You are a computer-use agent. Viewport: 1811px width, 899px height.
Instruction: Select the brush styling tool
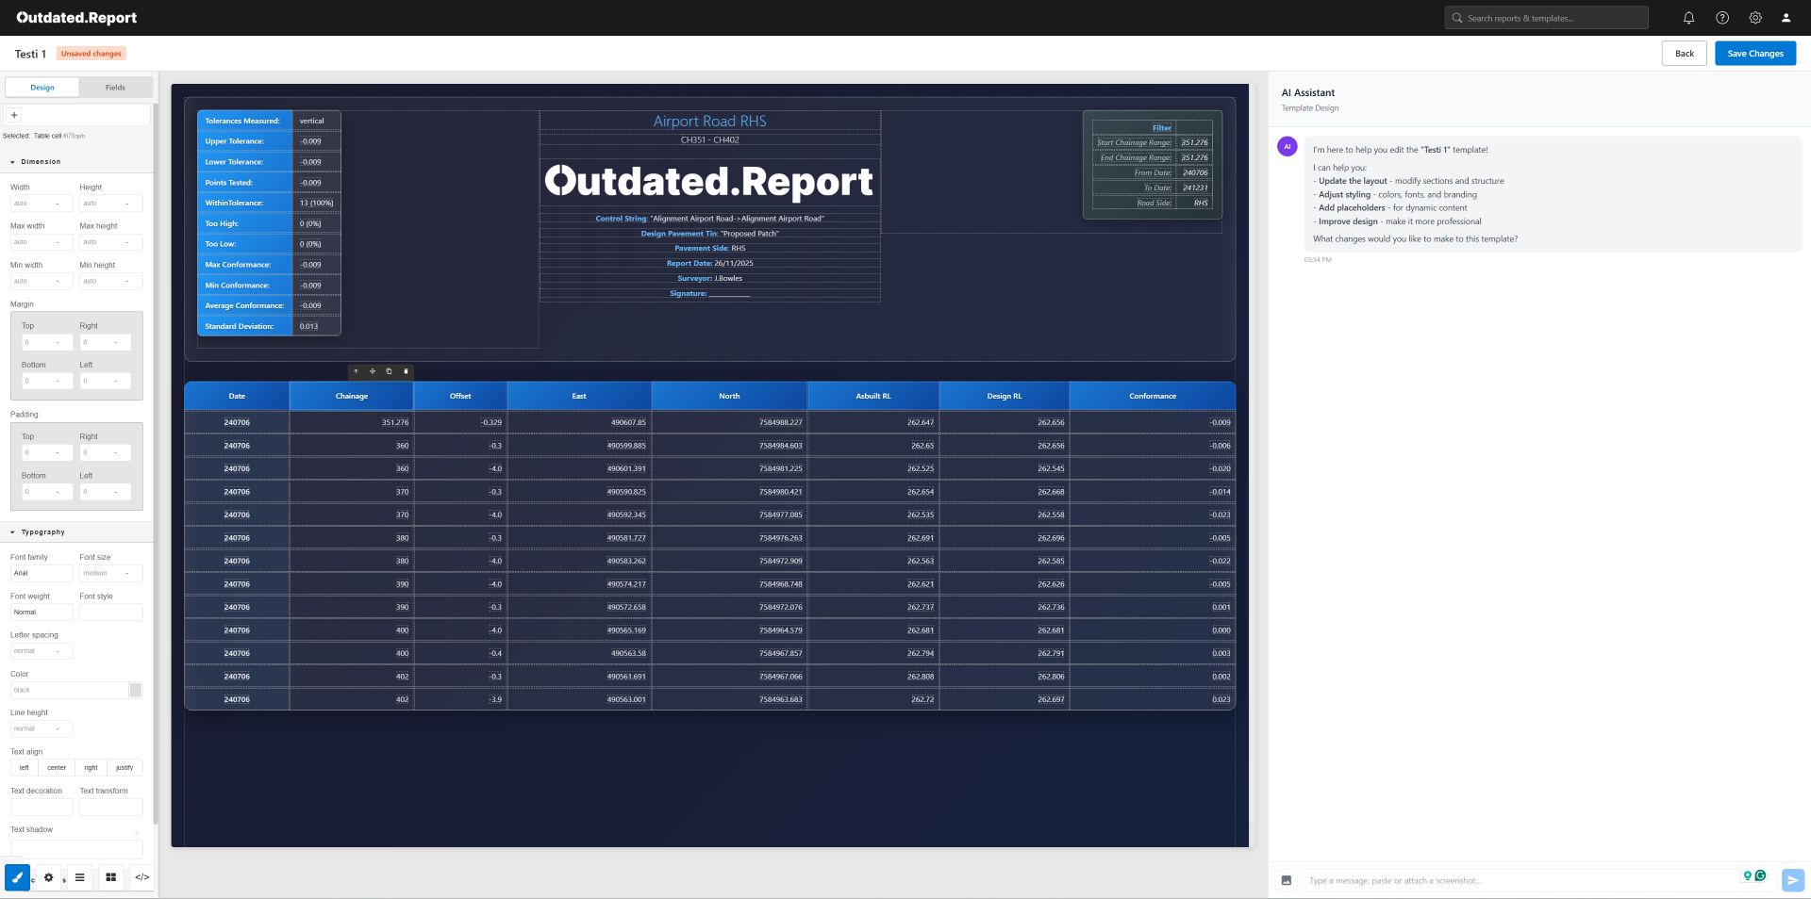pyautogui.click(x=16, y=877)
